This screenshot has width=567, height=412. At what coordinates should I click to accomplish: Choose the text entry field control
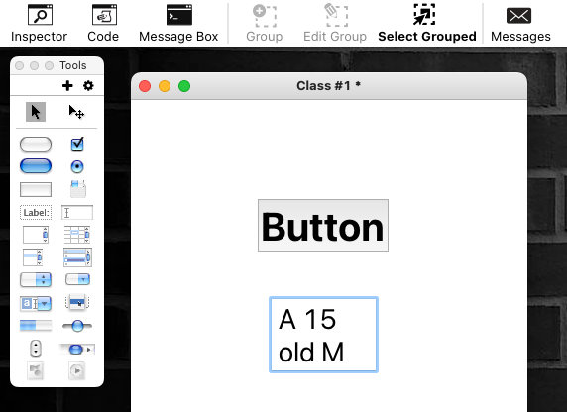point(77,213)
